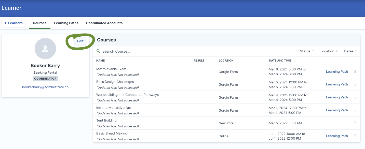Click the learner avatar placeholder image
The height and width of the screenshot is (149, 365).
coord(45,49)
